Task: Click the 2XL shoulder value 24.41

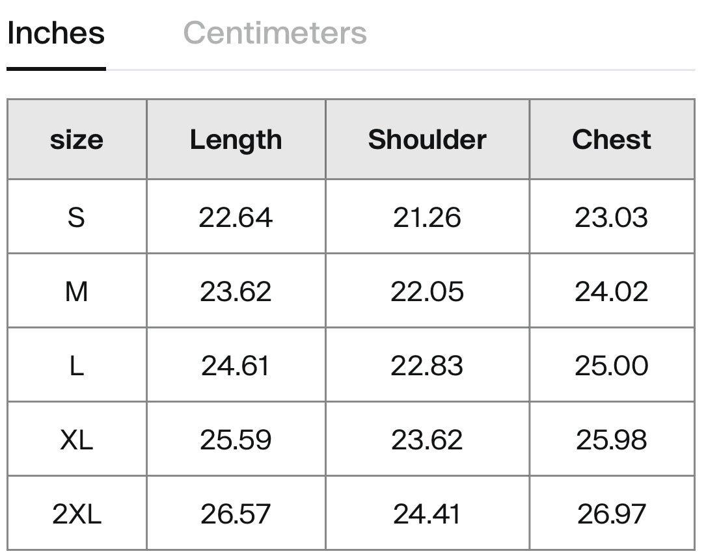Action: (427, 514)
